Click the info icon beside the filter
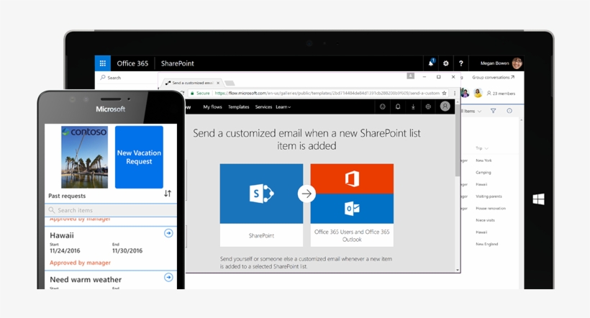This screenshot has height=318, width=590. click(509, 112)
